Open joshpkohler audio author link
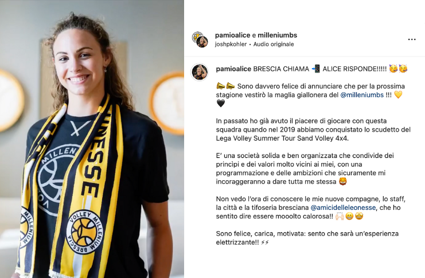Viewport: 425px width, 278px height. (x=231, y=44)
